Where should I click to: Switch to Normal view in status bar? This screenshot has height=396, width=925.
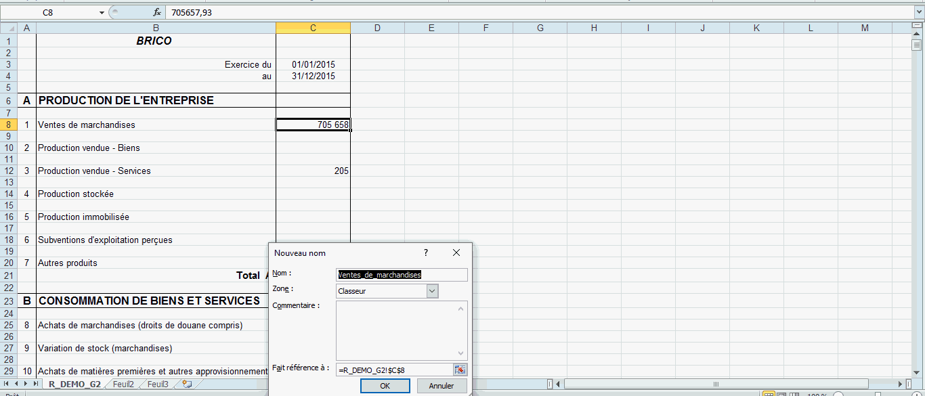click(x=769, y=395)
